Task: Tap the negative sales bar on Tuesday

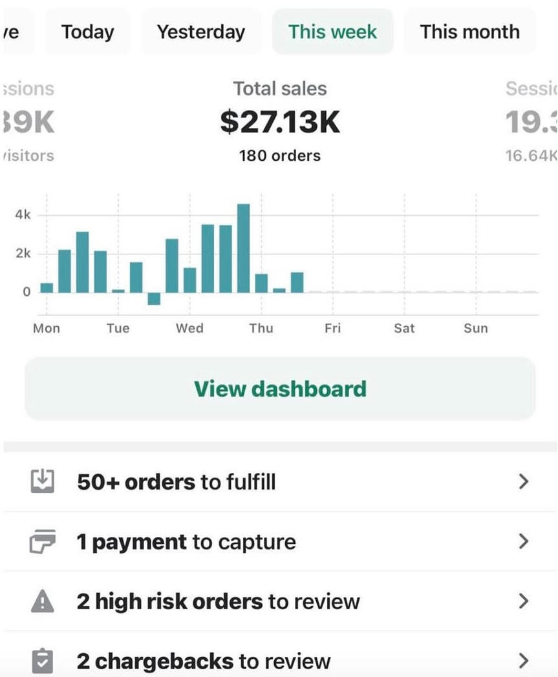Action: point(154,298)
